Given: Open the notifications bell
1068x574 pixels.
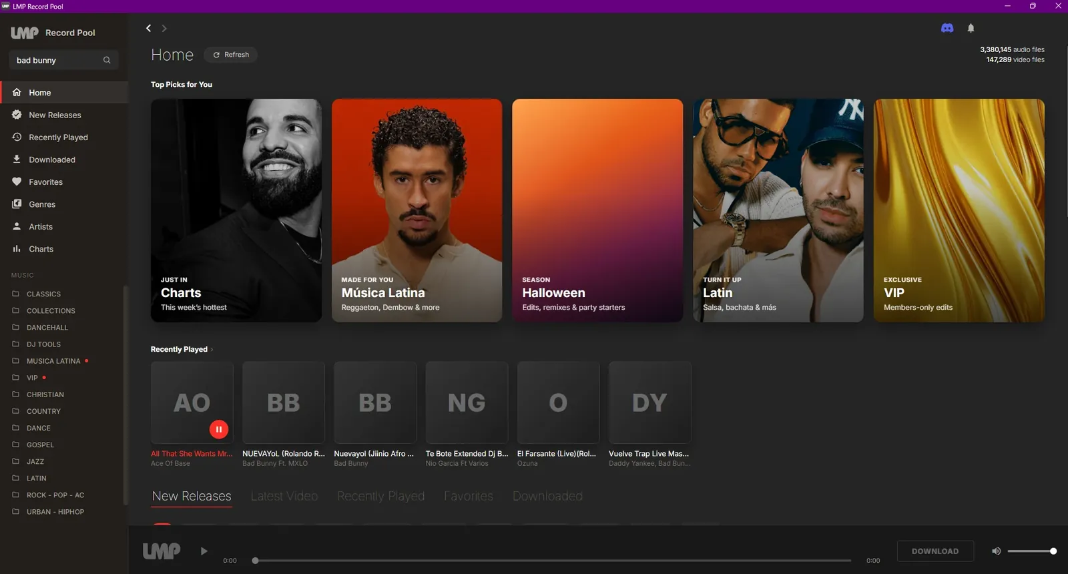Looking at the screenshot, I should 971,28.
